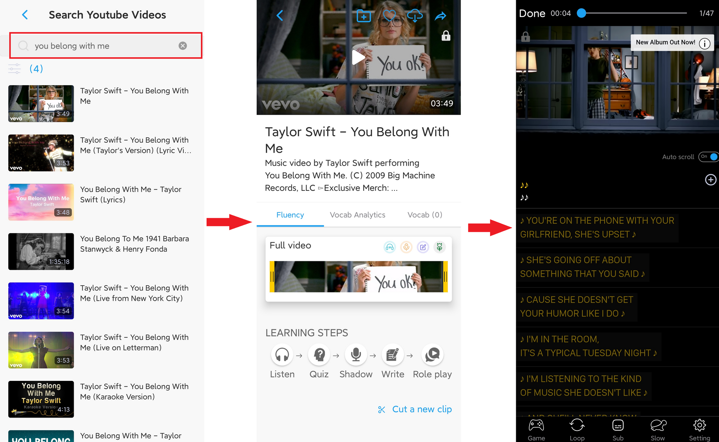
Task: Click Done in the player screen
Action: coord(532,13)
